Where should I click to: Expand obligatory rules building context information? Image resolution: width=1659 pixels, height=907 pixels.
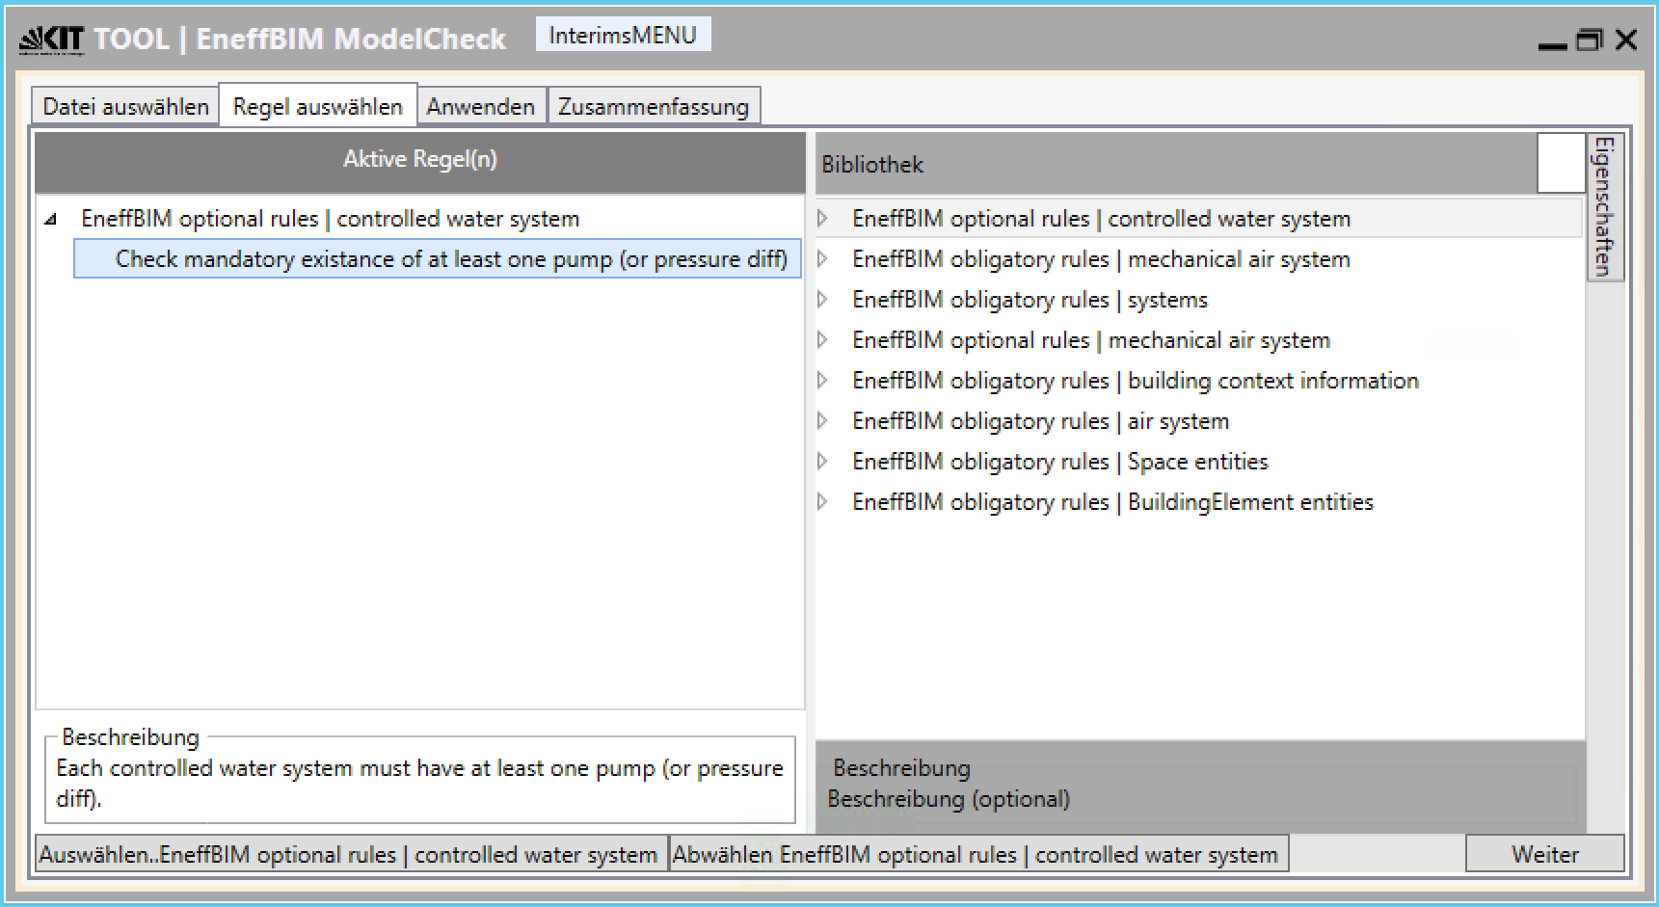click(x=822, y=381)
